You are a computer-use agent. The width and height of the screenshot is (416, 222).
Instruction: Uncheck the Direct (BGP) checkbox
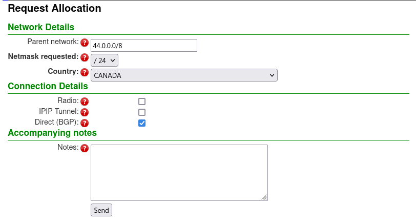142,123
